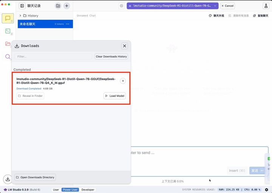Open the flask experiments icon

click(266, 6)
